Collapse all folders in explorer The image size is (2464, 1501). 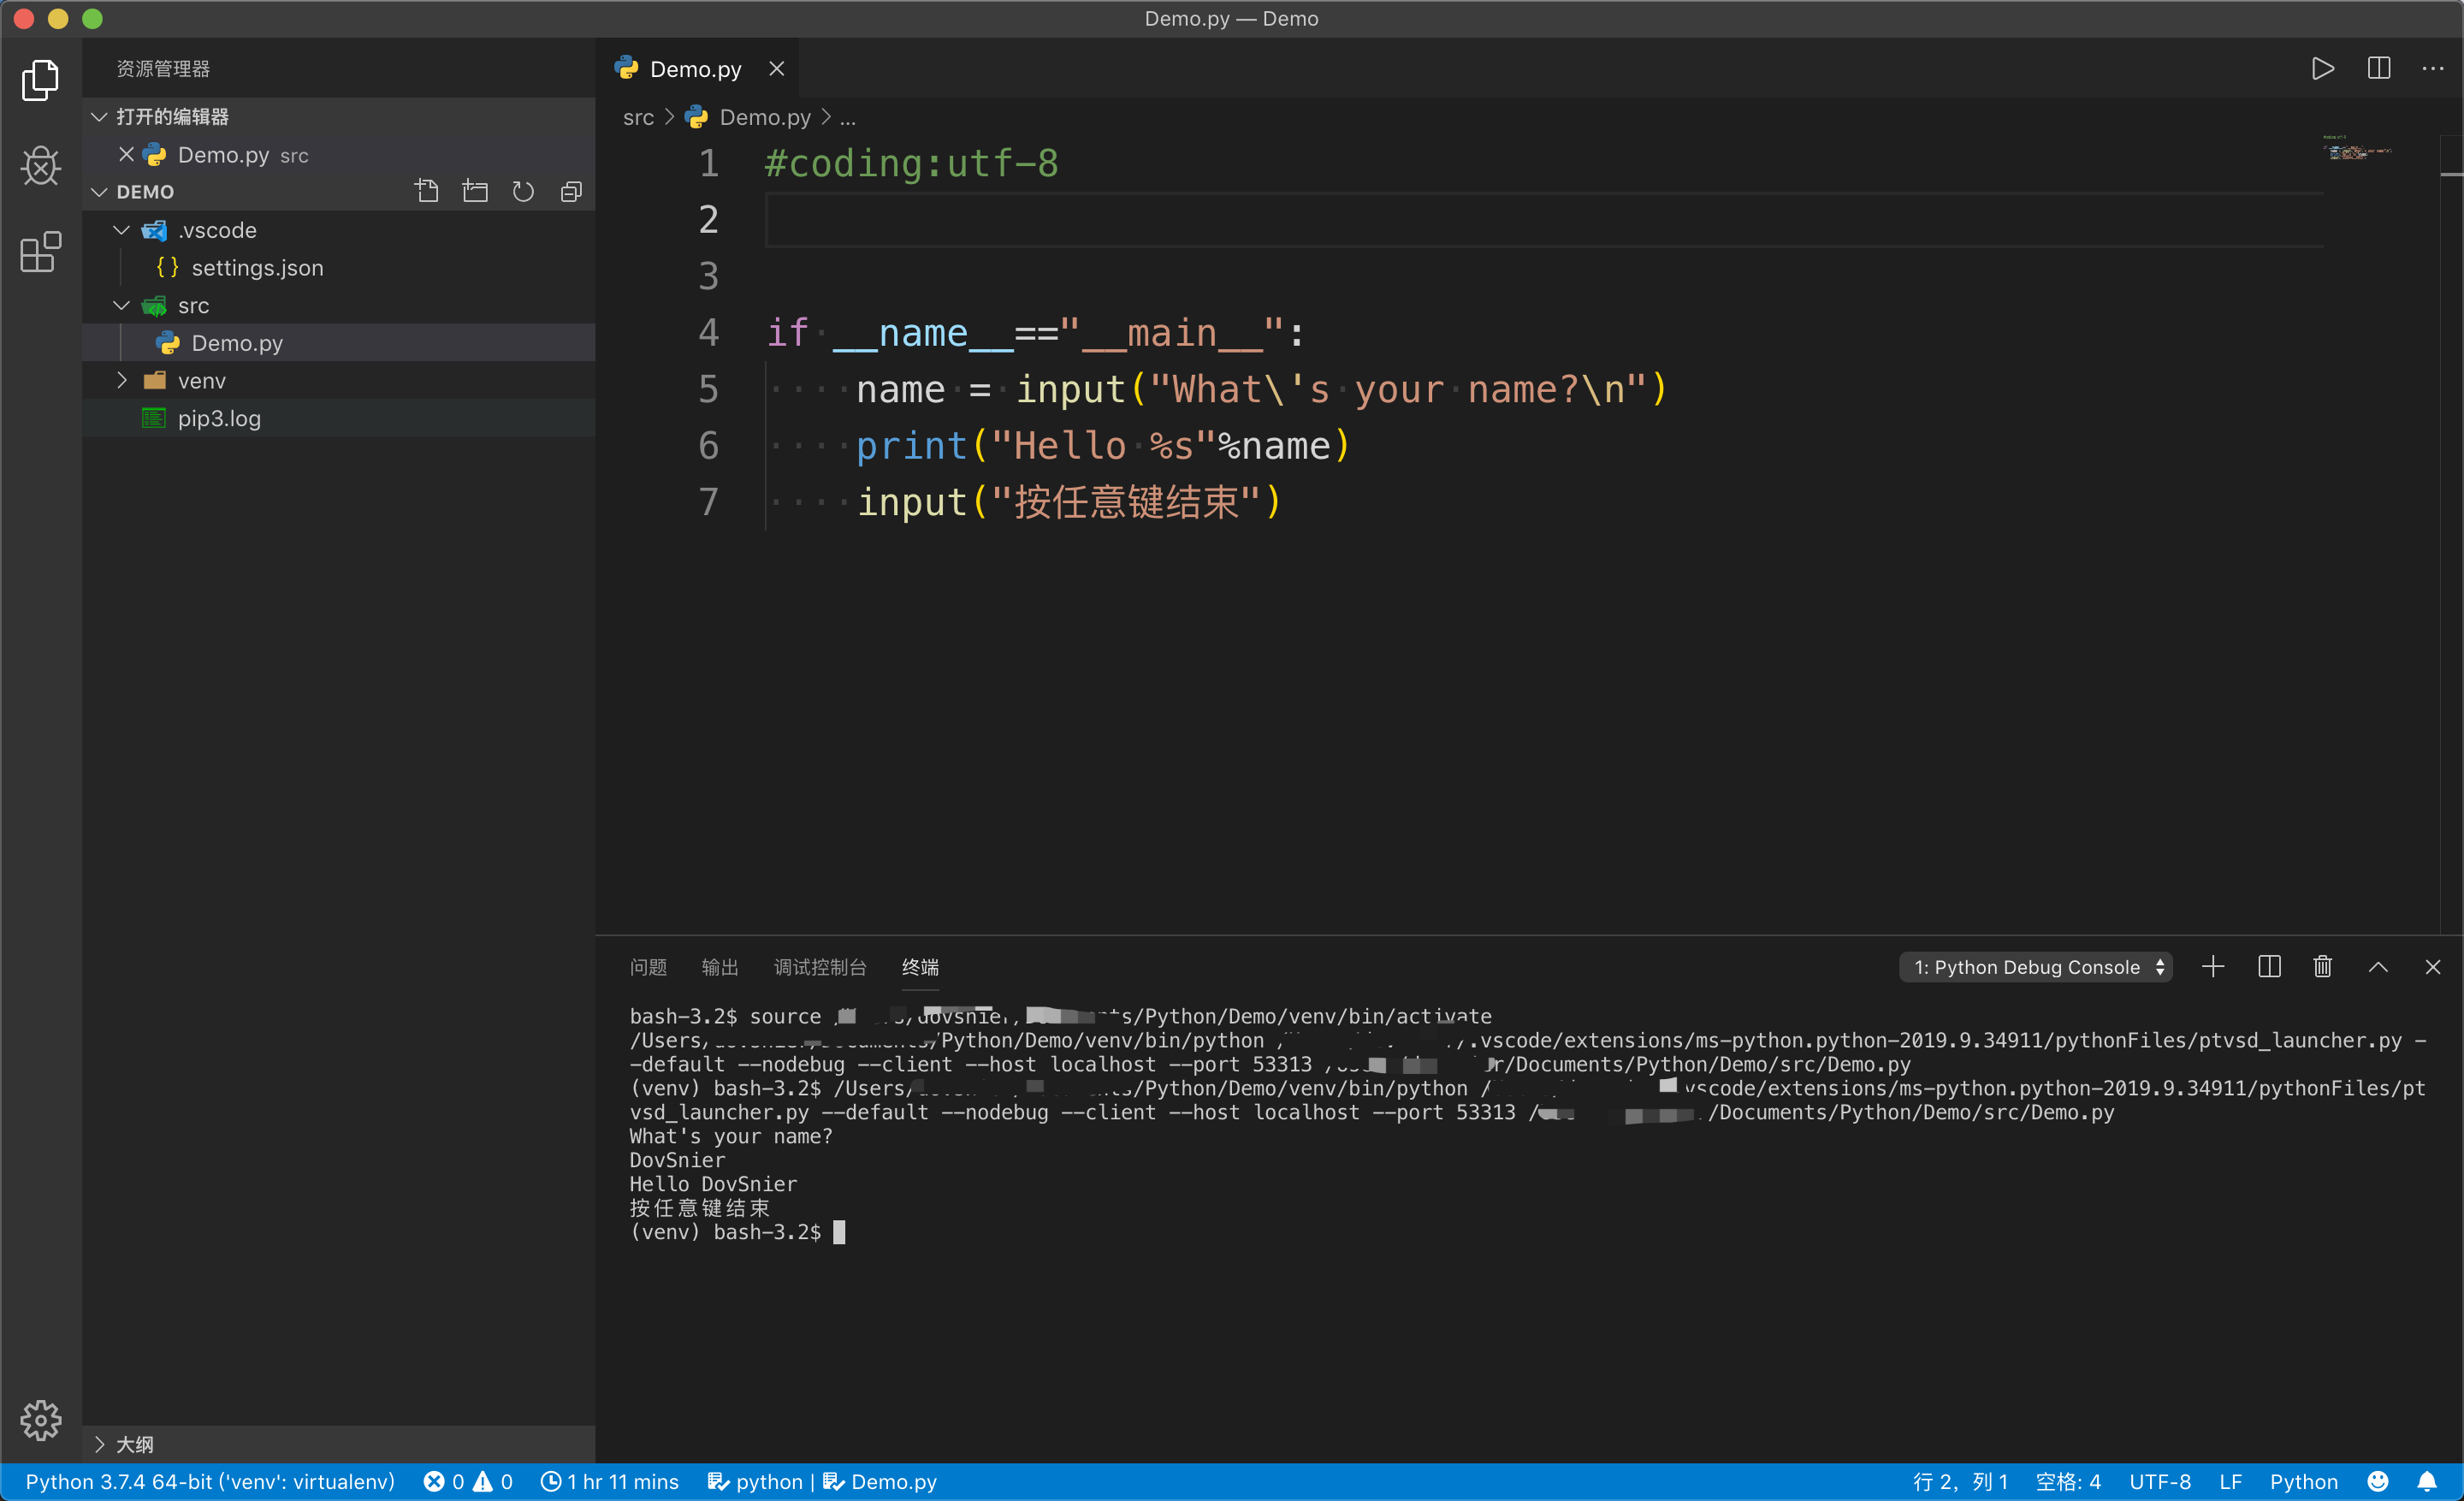pyautogui.click(x=571, y=191)
